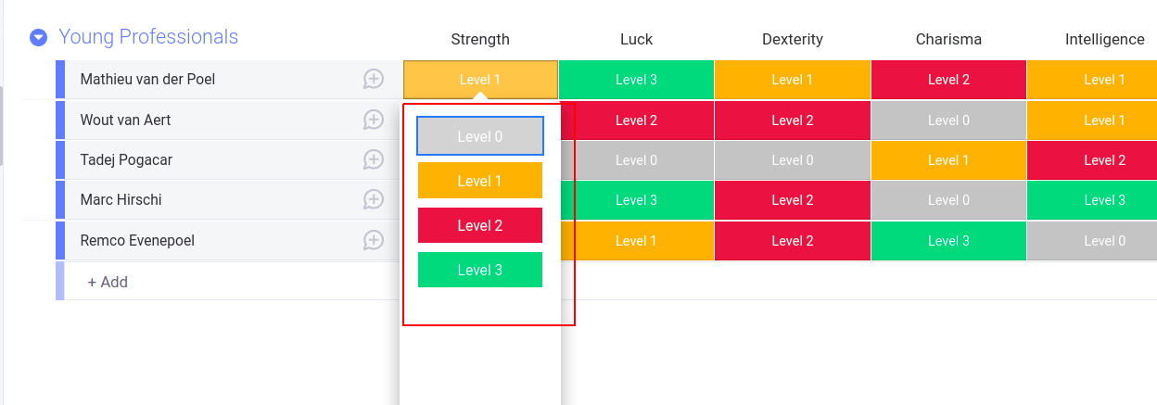Screen dimensions: 1157x405
Task: Open Wout van Aert's Charisma status
Action: point(948,120)
